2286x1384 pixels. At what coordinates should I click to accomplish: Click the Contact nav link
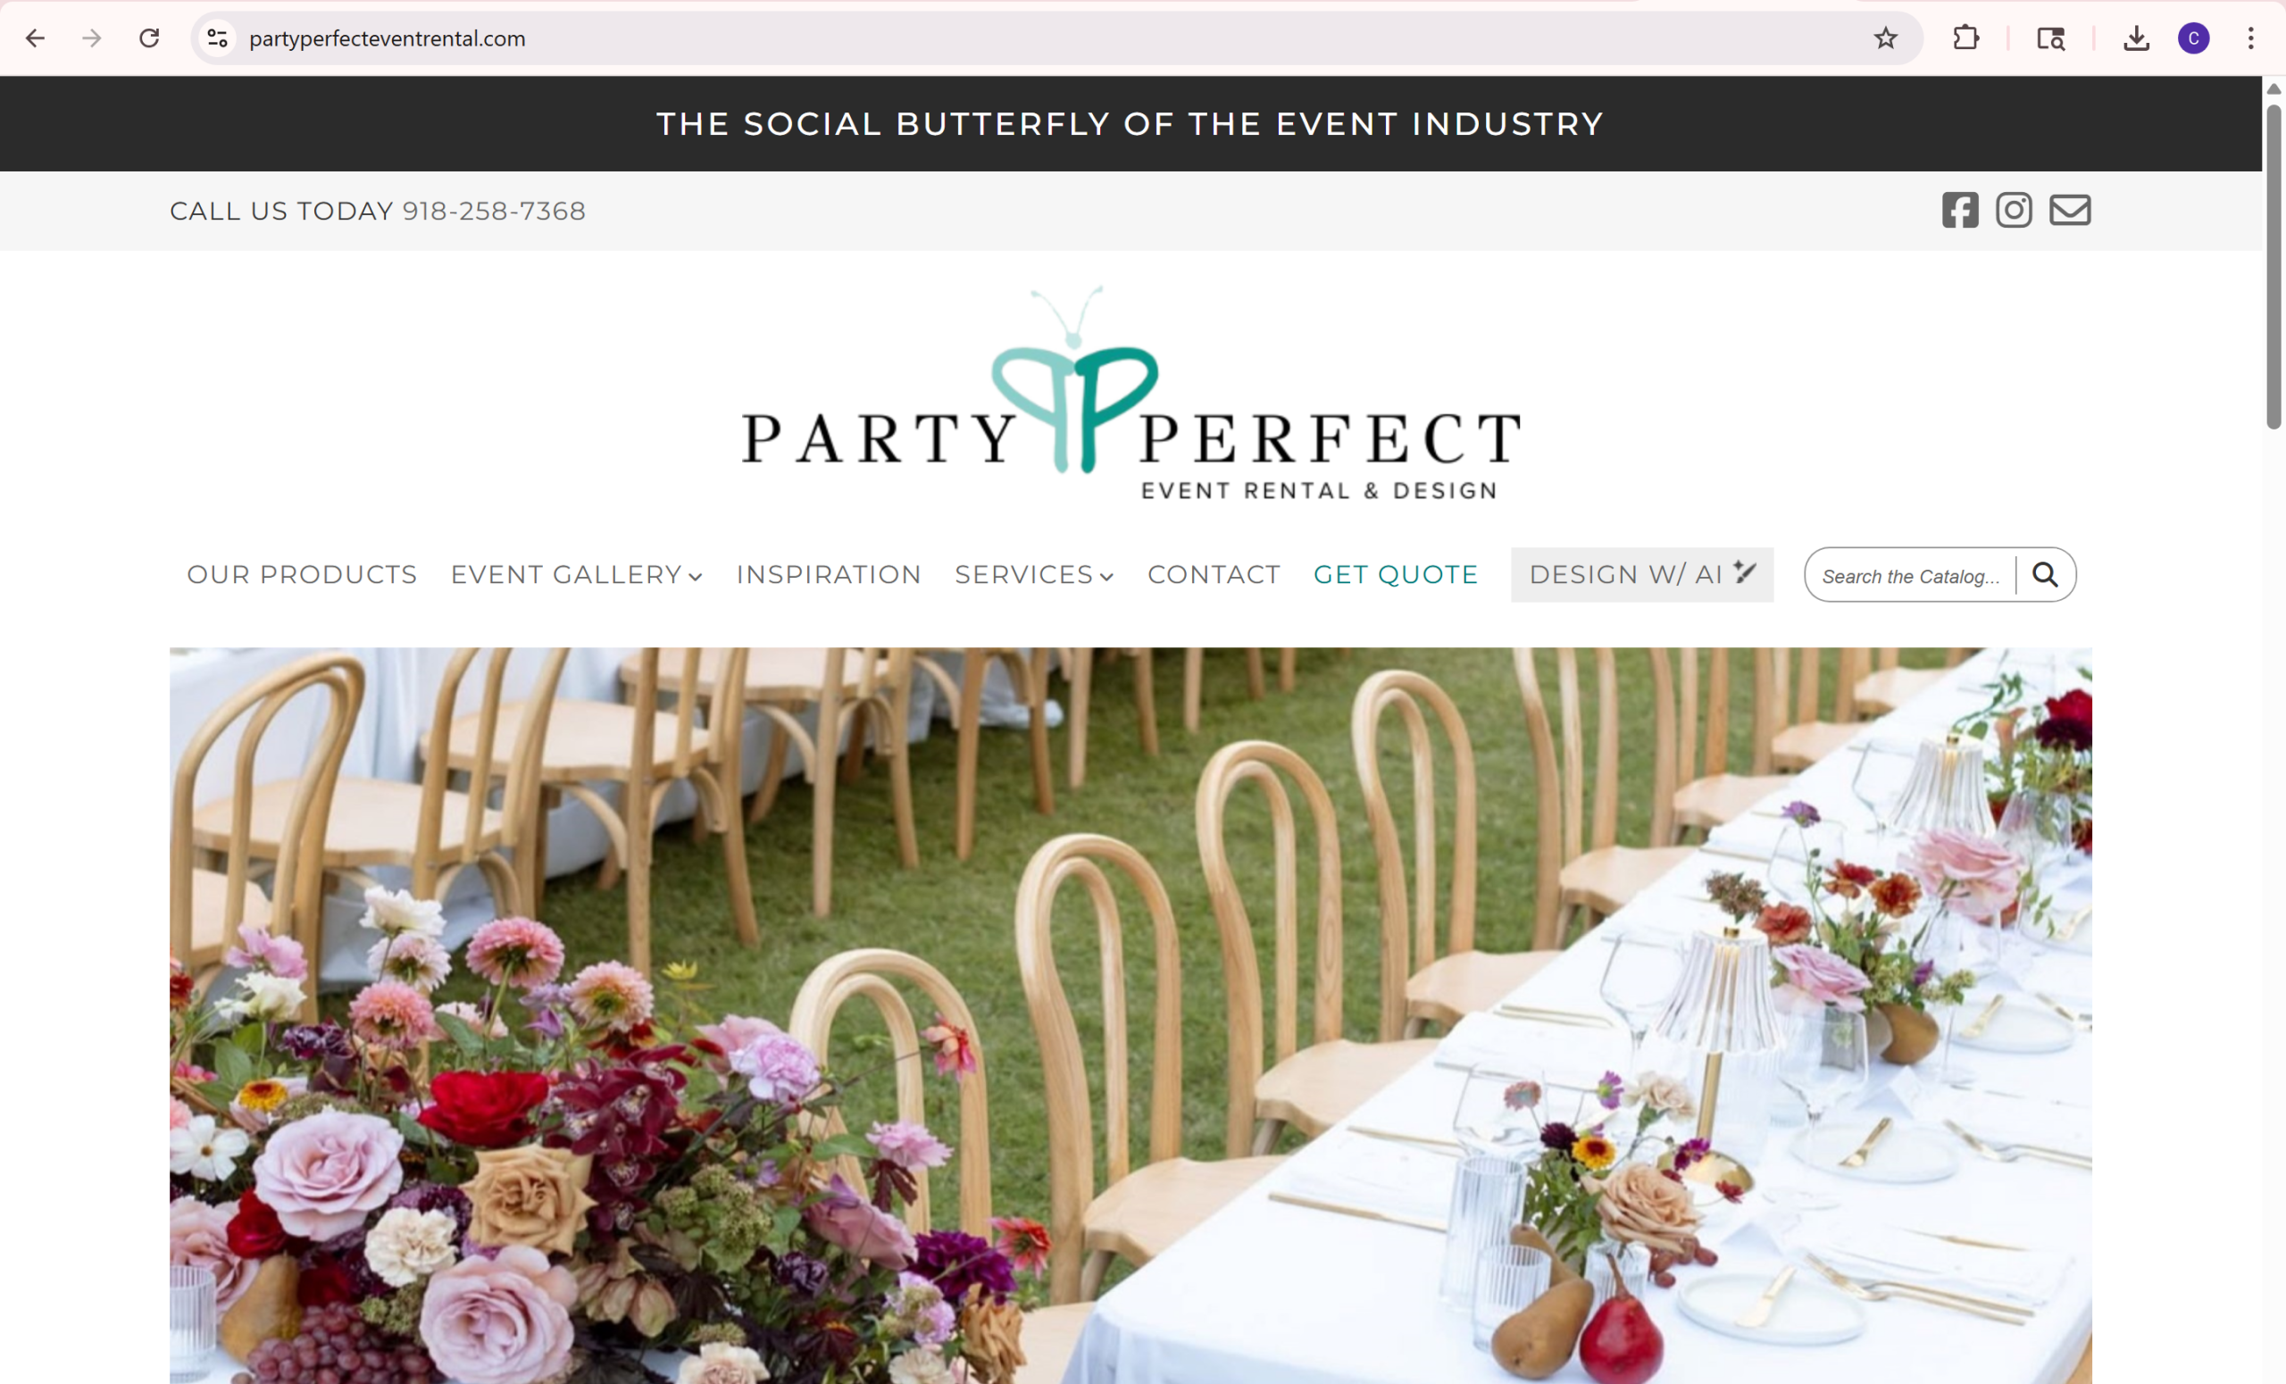click(x=1214, y=575)
